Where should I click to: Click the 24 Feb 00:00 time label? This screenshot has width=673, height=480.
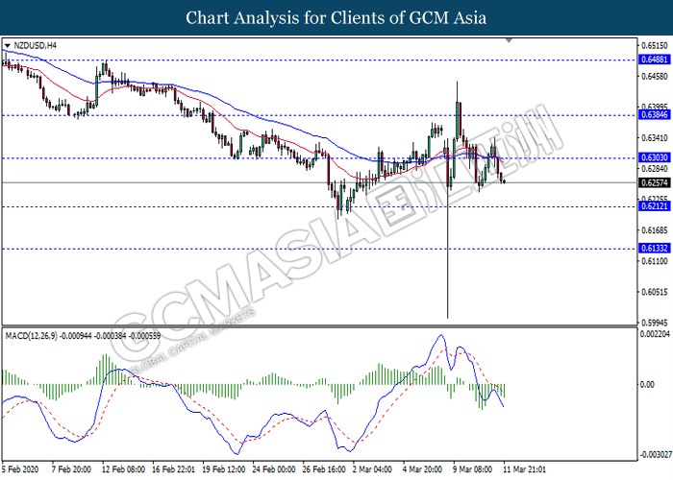pyautogui.click(x=274, y=469)
